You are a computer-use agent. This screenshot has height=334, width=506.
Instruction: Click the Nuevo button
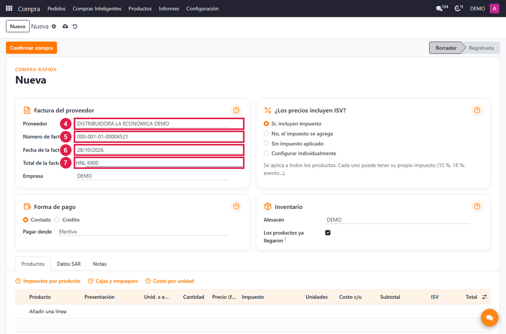(18, 27)
